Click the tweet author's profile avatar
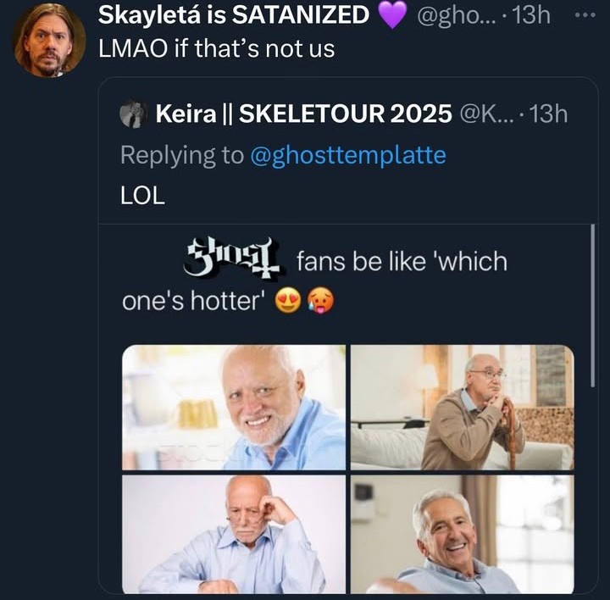The image size is (610, 600). tap(48, 40)
